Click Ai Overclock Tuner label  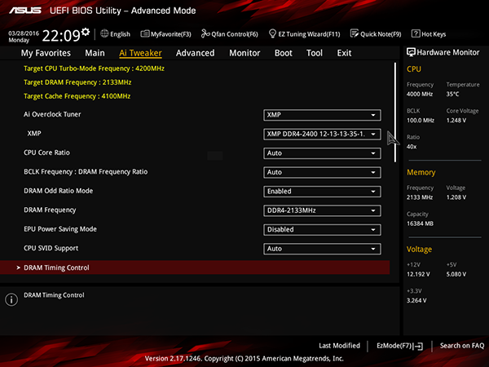tap(52, 114)
